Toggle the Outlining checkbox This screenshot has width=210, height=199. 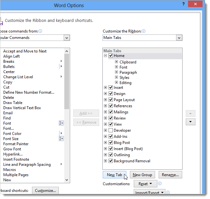pos(110,155)
